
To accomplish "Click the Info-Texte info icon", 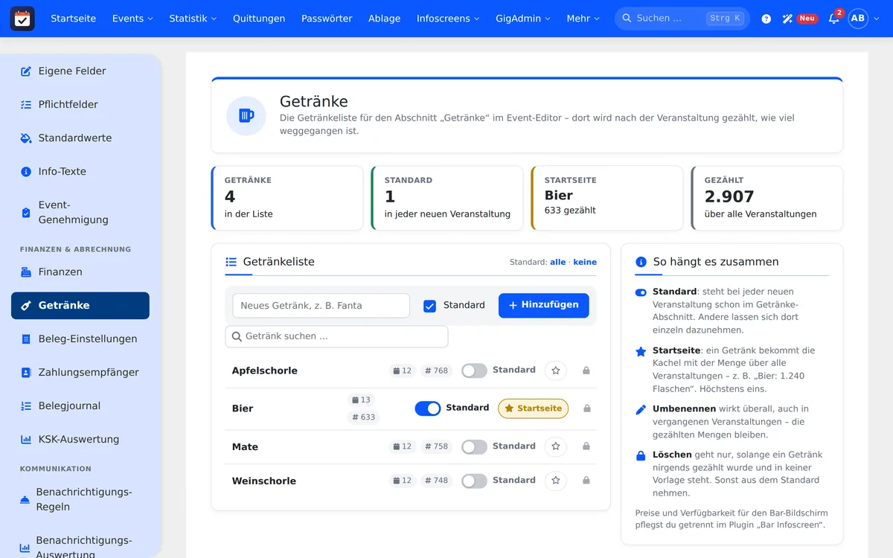I will click(x=26, y=172).
